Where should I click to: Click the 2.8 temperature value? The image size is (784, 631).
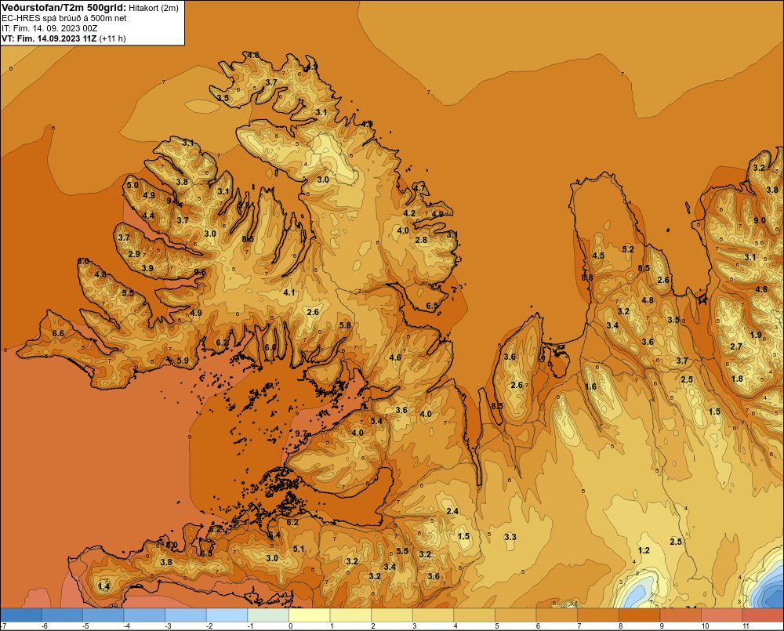(421, 240)
